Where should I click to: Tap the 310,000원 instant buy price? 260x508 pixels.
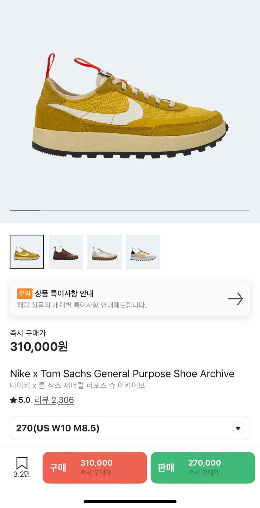[39, 347]
